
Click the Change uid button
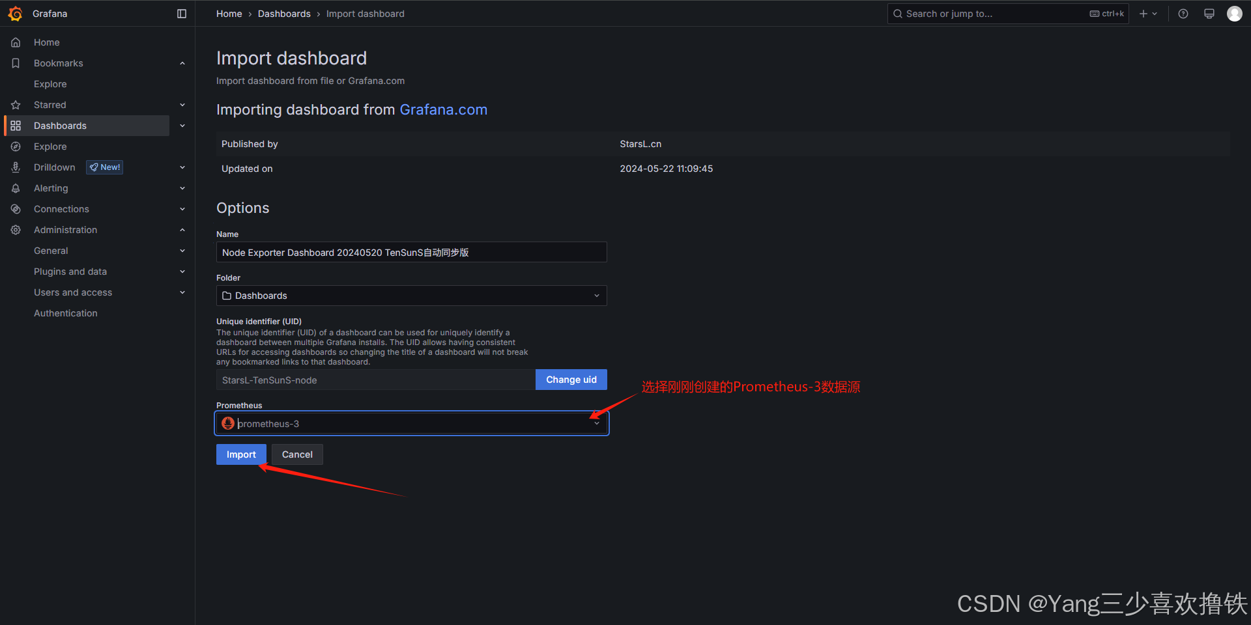571,380
